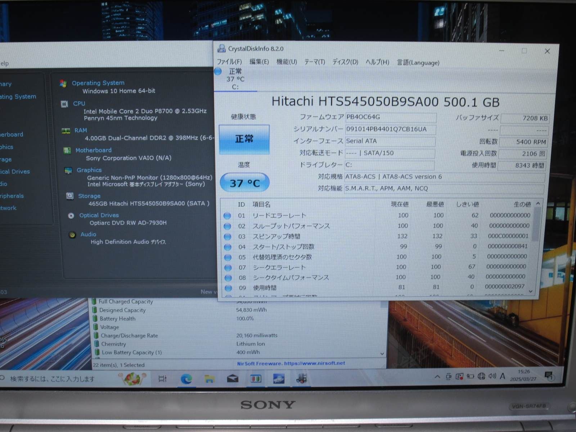Open the NirSoft Freeware website link
The width and height of the screenshot is (576, 432).
(x=291, y=364)
